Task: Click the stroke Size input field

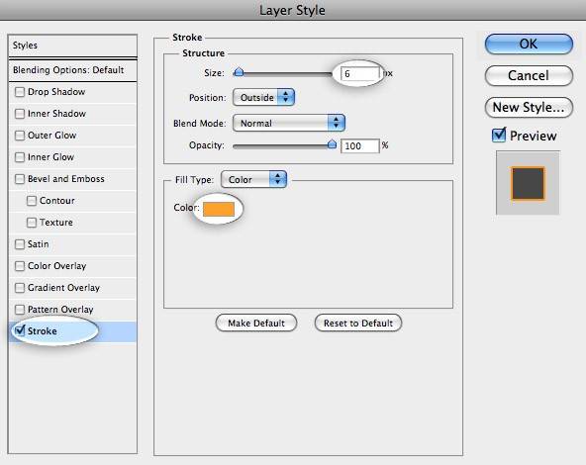Action: click(360, 74)
